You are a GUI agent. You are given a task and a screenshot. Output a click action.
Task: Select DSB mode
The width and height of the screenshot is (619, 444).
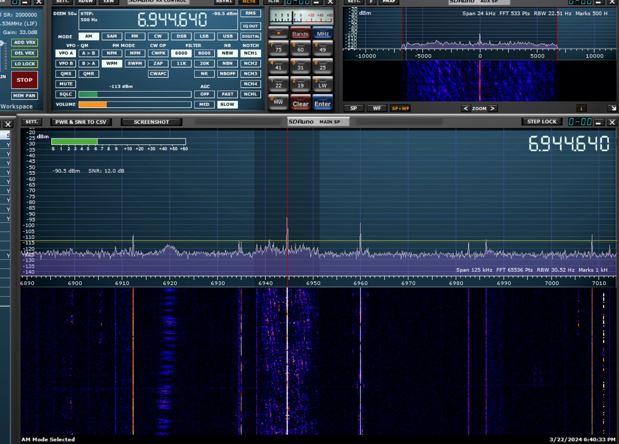[181, 36]
